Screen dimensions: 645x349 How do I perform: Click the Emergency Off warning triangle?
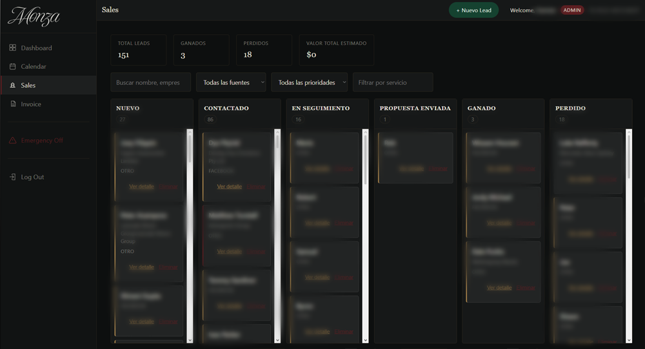pyautogui.click(x=13, y=140)
